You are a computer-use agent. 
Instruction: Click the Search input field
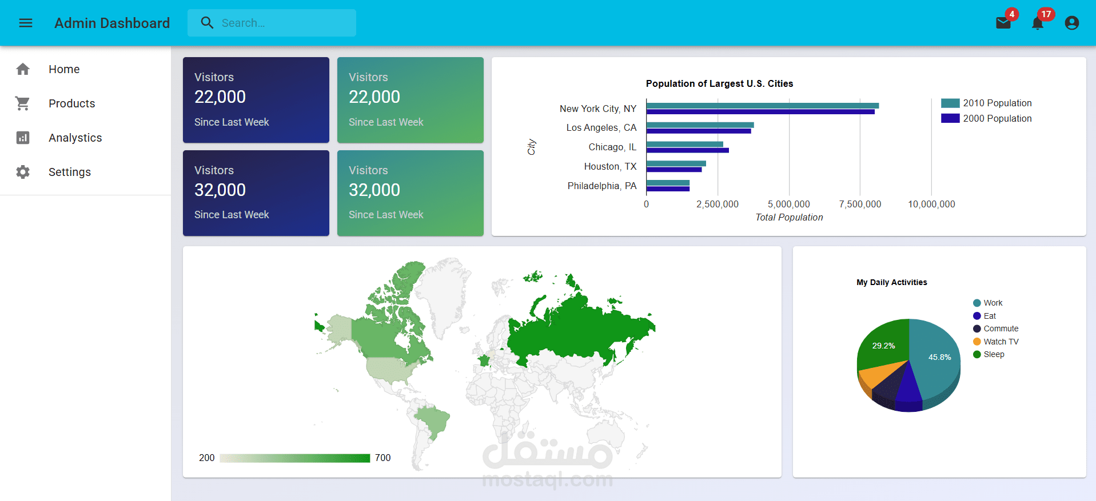point(272,23)
